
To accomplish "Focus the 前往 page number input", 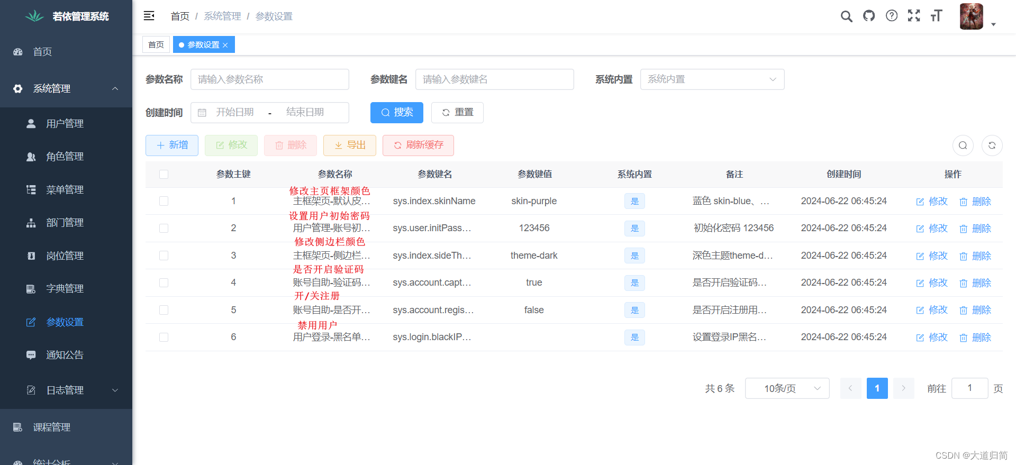I will point(970,388).
